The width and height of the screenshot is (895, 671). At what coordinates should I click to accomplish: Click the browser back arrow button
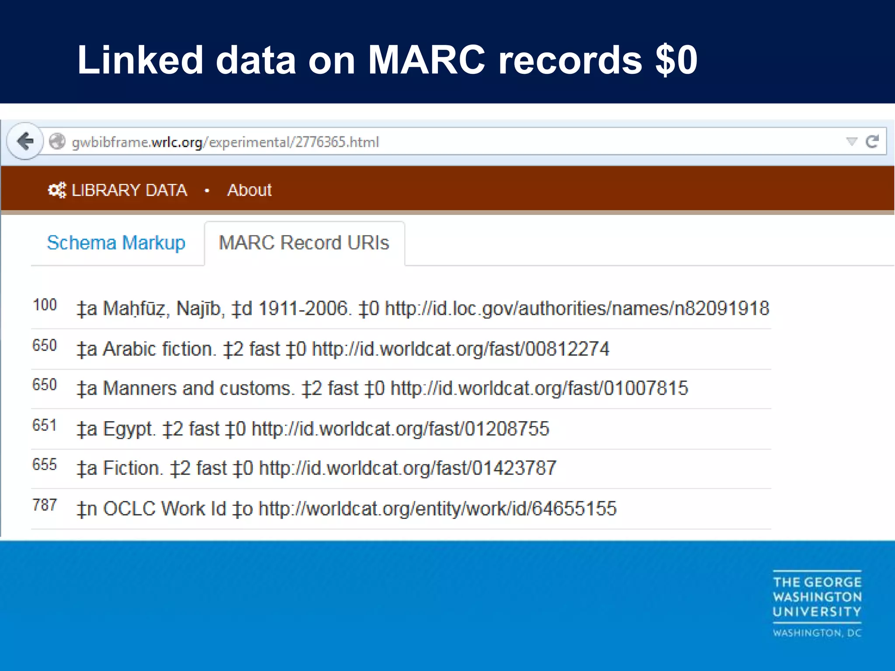25,141
